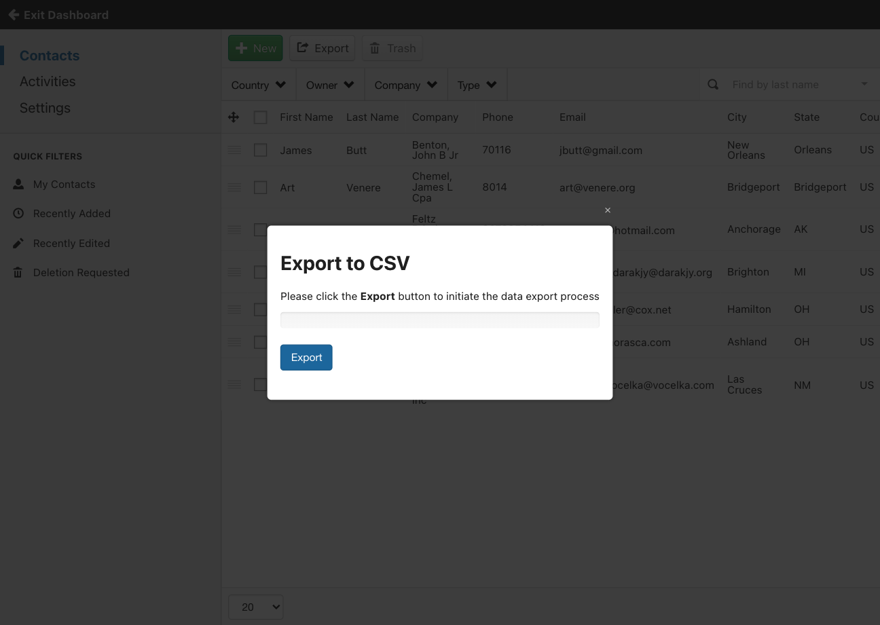880x625 pixels.
Task: Click phone number 70116
Action: [496, 149]
